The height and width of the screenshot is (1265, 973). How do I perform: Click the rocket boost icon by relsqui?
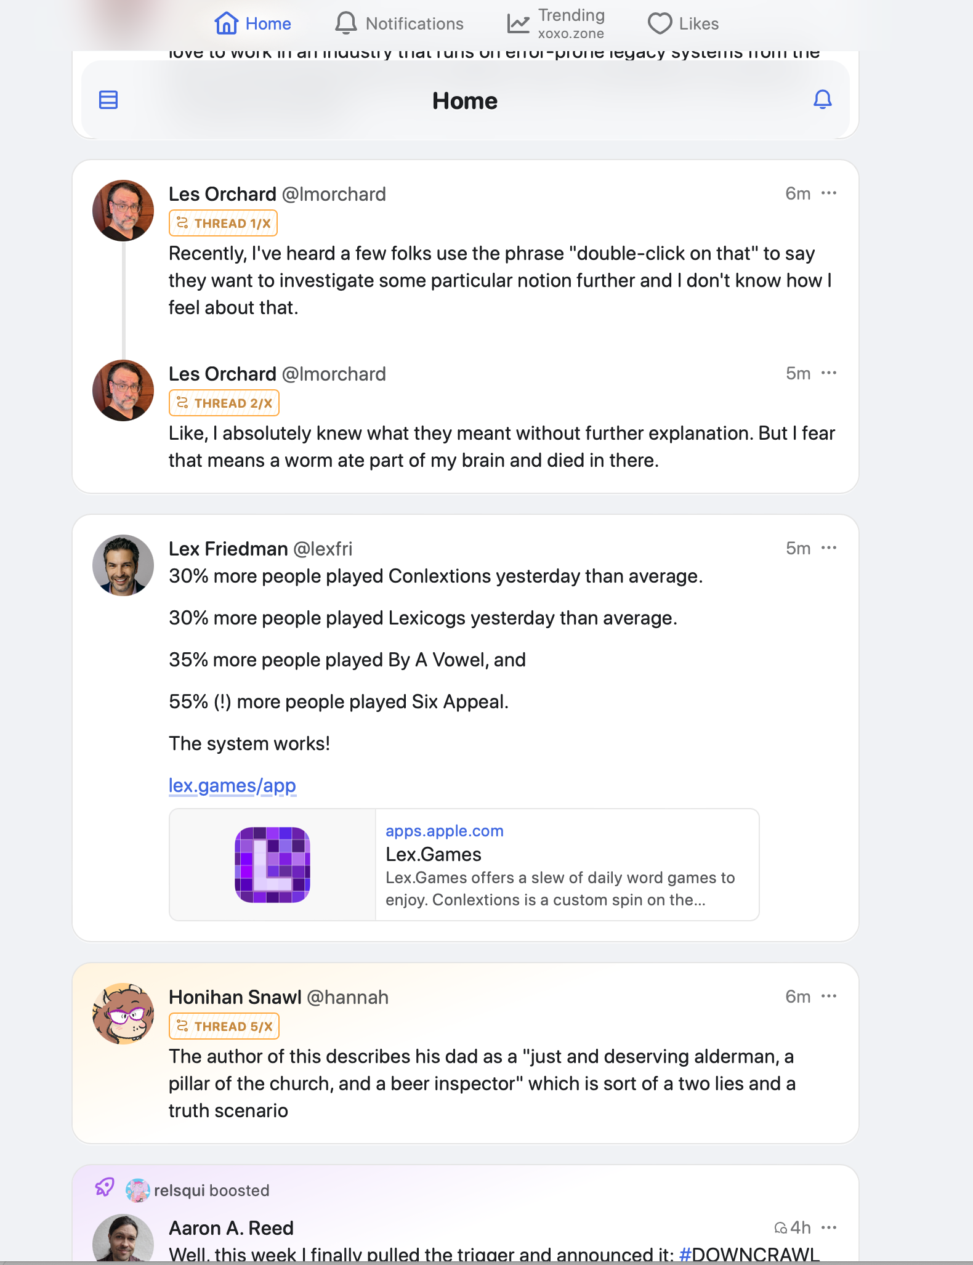pos(105,1187)
